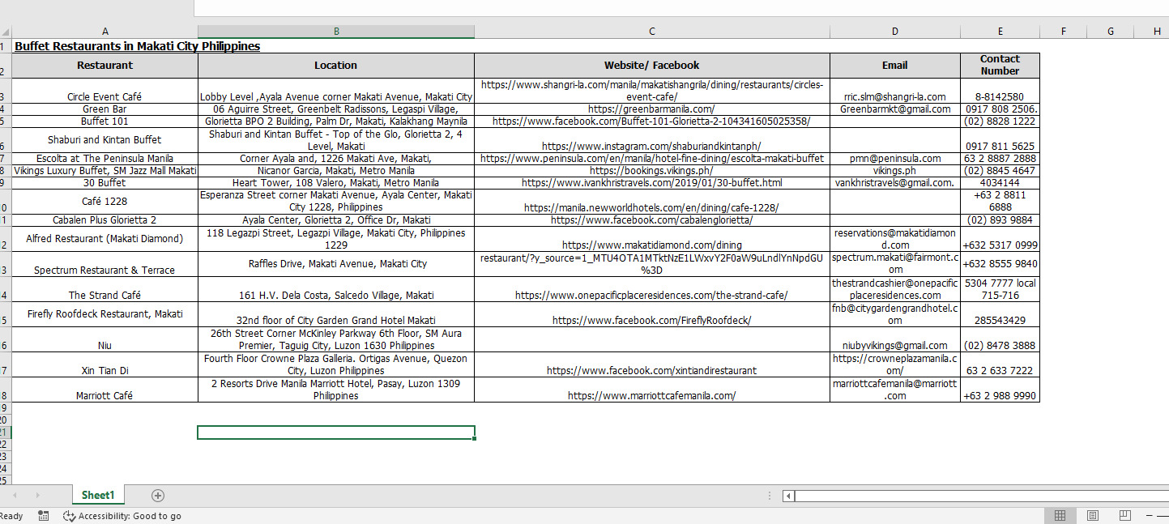
Task: Select the title cell Buffet Restaurants in Makati City
Action: click(105, 46)
